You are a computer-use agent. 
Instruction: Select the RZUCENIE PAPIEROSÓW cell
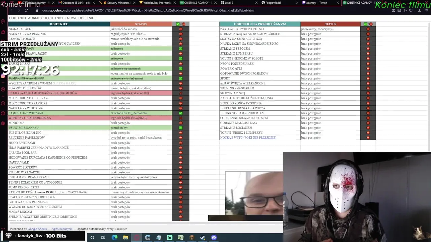[x=59, y=138]
